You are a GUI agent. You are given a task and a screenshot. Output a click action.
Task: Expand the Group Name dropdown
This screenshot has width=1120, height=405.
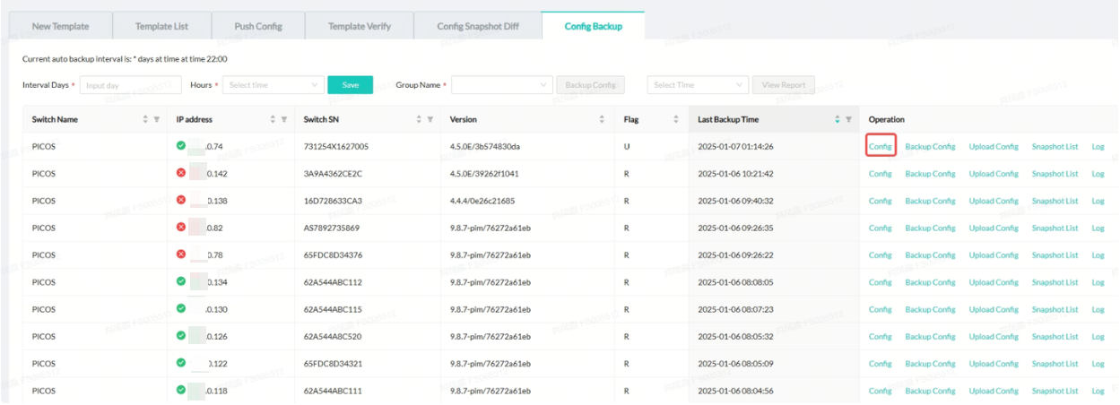click(x=502, y=85)
